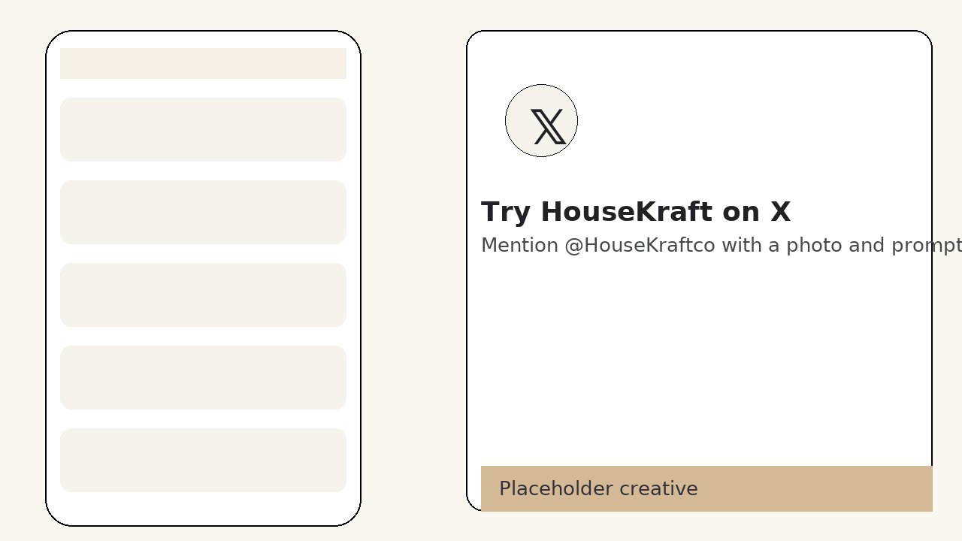
Task: Click the white card area below the subtitle
Action: [x=699, y=353]
